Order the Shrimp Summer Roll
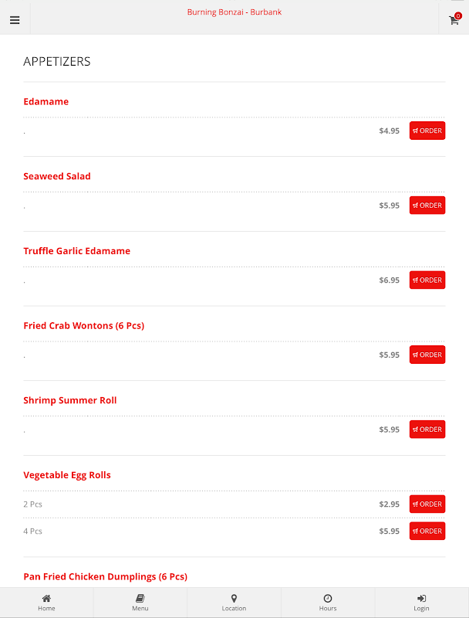This screenshot has height=618, width=469. [x=427, y=430]
